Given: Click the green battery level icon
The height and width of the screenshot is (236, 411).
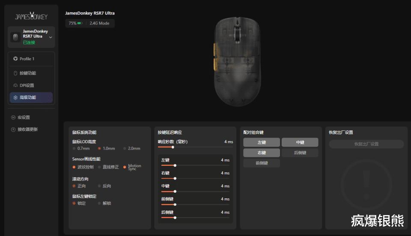Looking at the screenshot, I should (x=80, y=23).
